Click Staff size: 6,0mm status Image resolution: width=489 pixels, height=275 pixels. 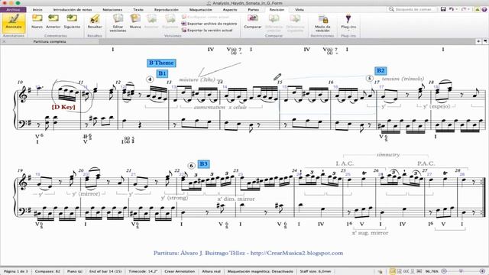(x=316, y=271)
